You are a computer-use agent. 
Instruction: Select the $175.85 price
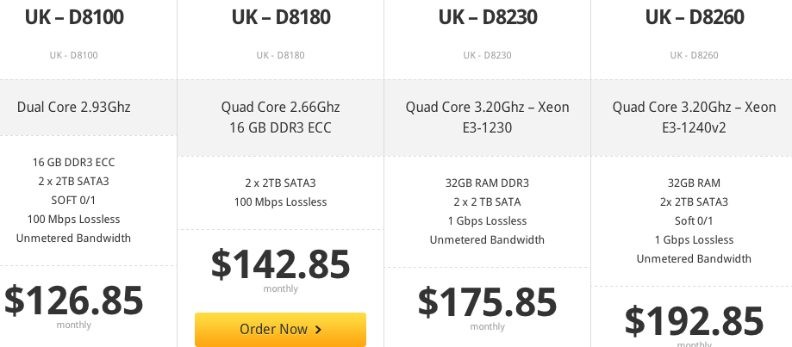click(487, 301)
